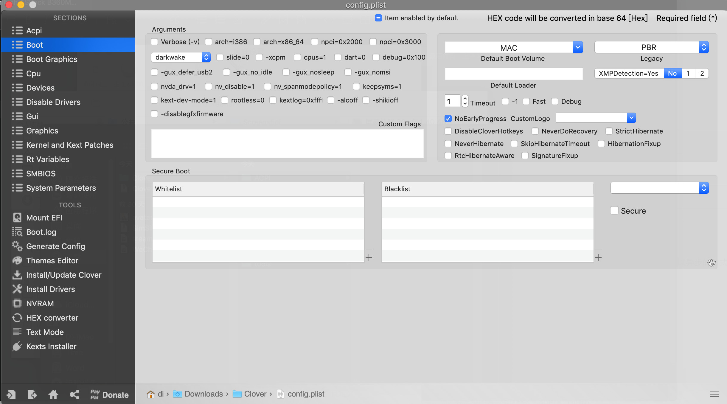Open the darkwake dropdown
The height and width of the screenshot is (404, 727).
click(x=181, y=57)
